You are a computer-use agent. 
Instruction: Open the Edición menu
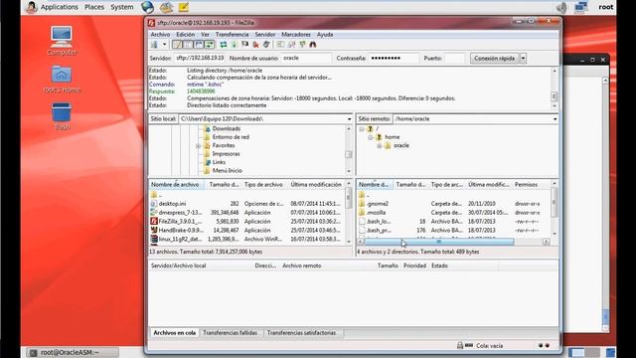186,35
